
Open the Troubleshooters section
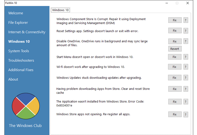click(x=21, y=60)
